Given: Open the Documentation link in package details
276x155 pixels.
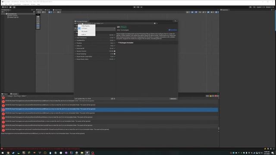Looking at the screenshot, I should pyautogui.click(x=172, y=30).
